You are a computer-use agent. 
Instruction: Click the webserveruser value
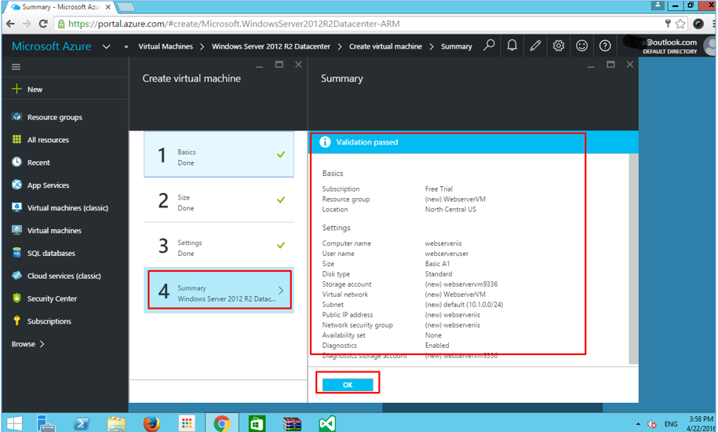[x=446, y=254]
